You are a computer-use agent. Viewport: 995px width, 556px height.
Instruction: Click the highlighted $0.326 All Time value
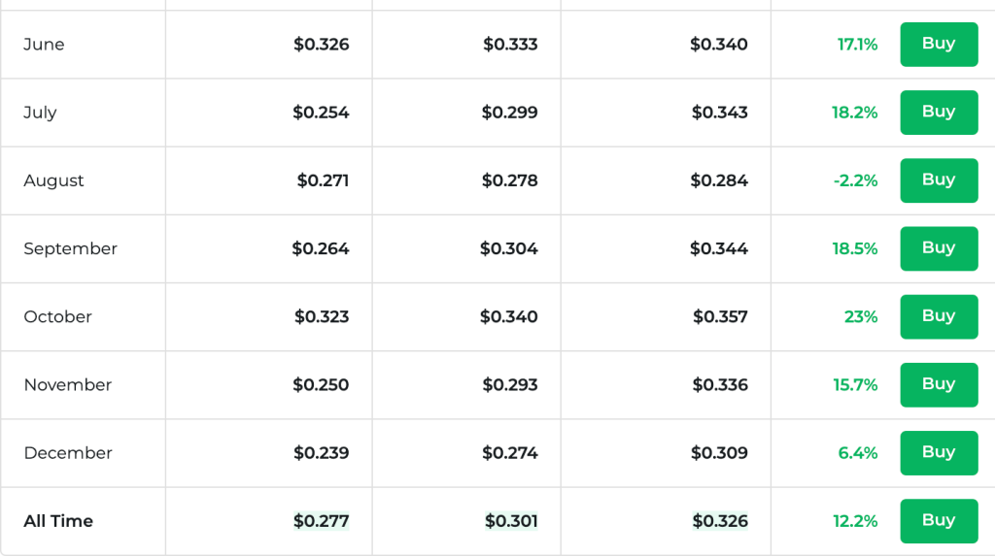[x=720, y=521]
